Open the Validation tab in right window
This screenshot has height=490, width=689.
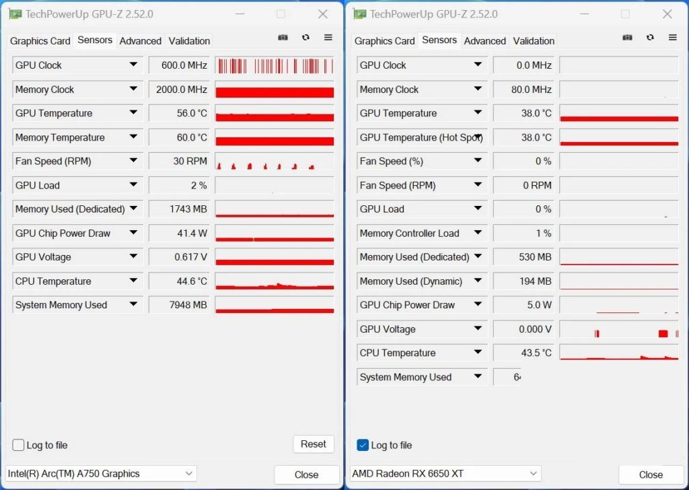click(534, 41)
